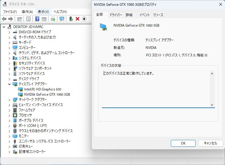The image size is (225, 165).
Task: Open the ヘルプ(H) menu
Action: pyautogui.click(x=60, y=12)
